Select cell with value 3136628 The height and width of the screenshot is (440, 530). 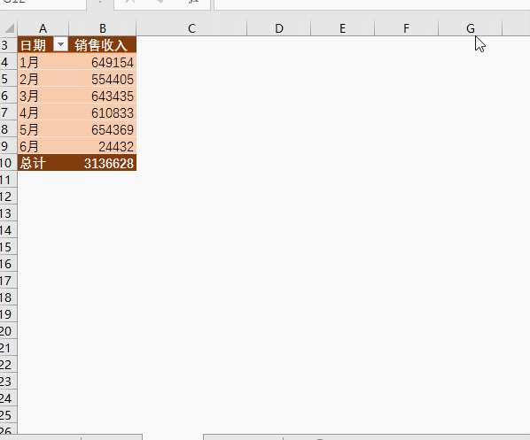(103, 163)
